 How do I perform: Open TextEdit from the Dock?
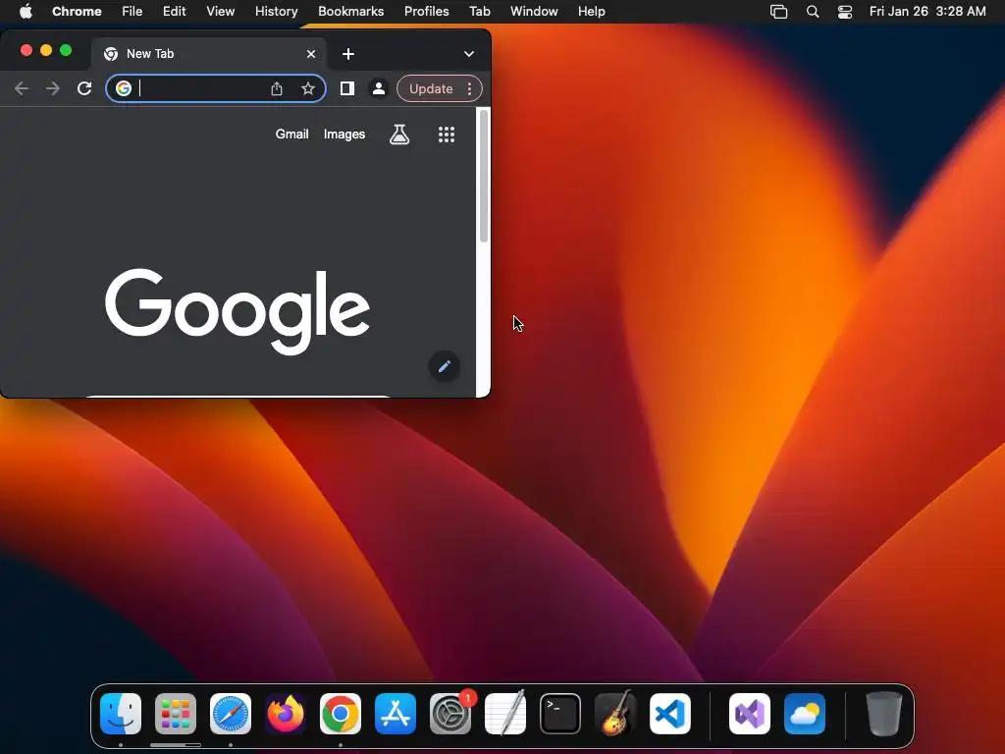(x=505, y=714)
